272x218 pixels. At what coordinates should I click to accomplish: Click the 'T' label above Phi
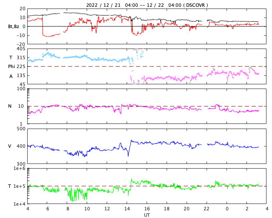coord(11,57)
